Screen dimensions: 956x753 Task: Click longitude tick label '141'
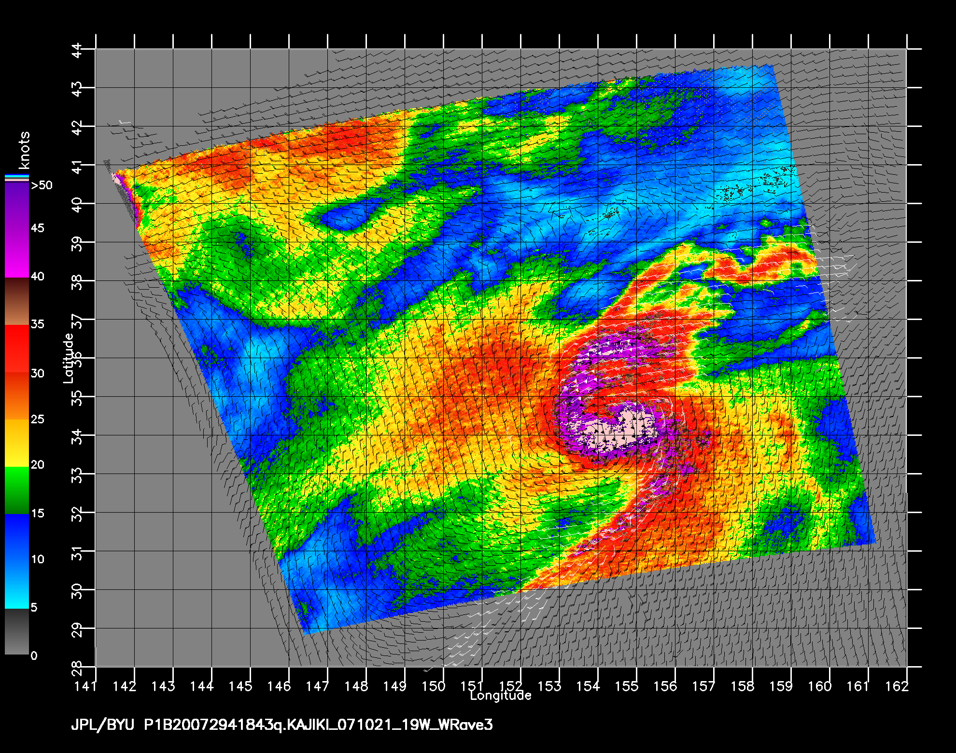[85, 686]
